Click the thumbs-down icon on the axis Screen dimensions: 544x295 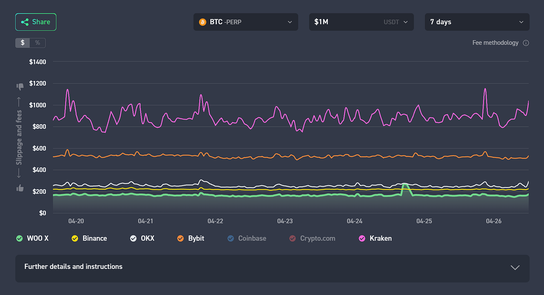click(x=20, y=86)
